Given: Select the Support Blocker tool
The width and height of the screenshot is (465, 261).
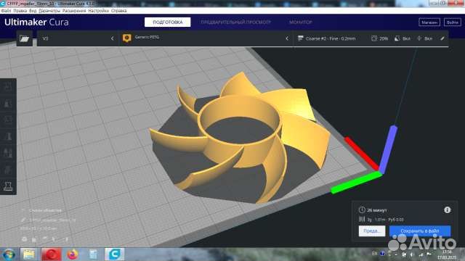Looking at the screenshot, I should pos(8,170).
